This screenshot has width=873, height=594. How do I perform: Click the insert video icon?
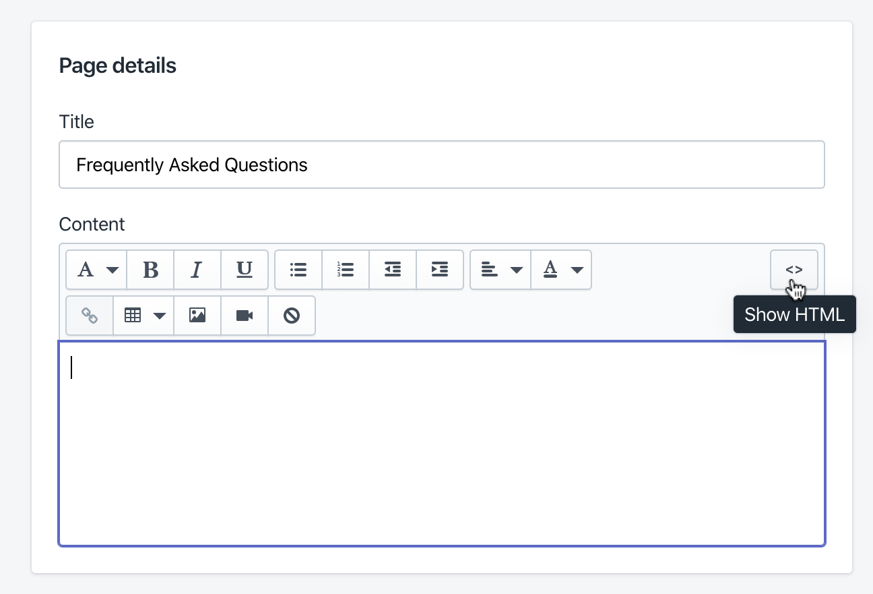tap(245, 315)
